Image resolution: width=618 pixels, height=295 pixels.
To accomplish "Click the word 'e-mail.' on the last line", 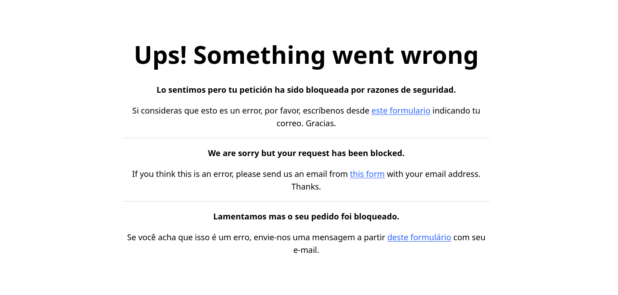I will point(306,250).
